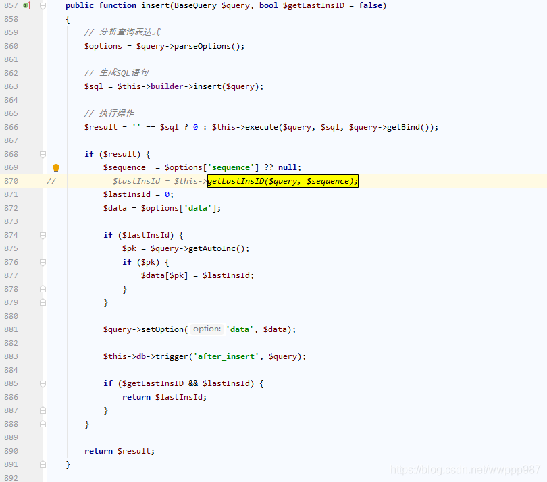Viewport: 547px width, 482px height.
Task: Collapse the insert function fold marker at line 857
Action: [x=43, y=5]
